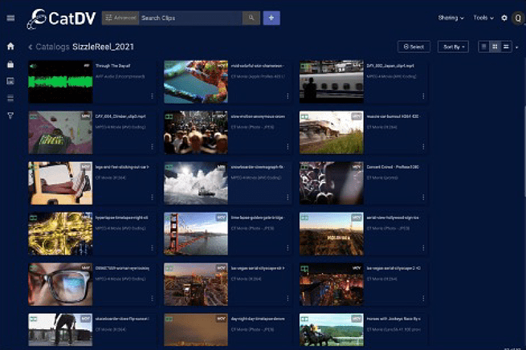Open the briefcase icon in left sidebar
Screen dimensions: 526x350
coord(10,63)
